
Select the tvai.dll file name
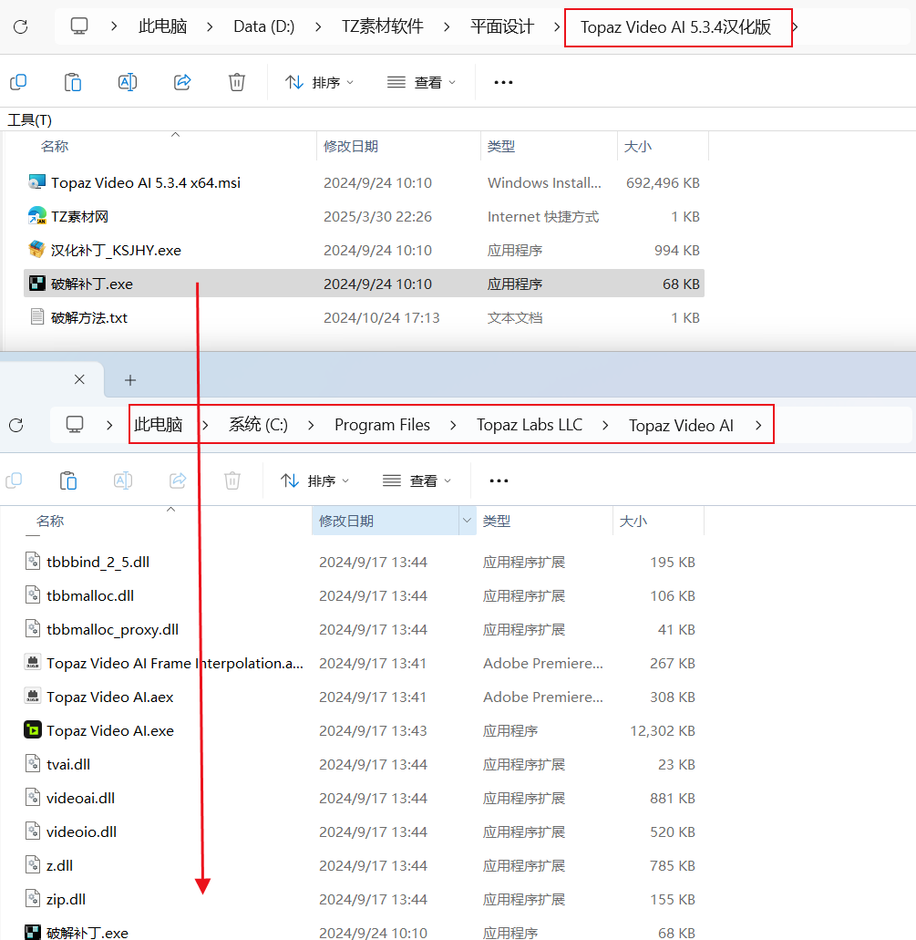coord(68,764)
